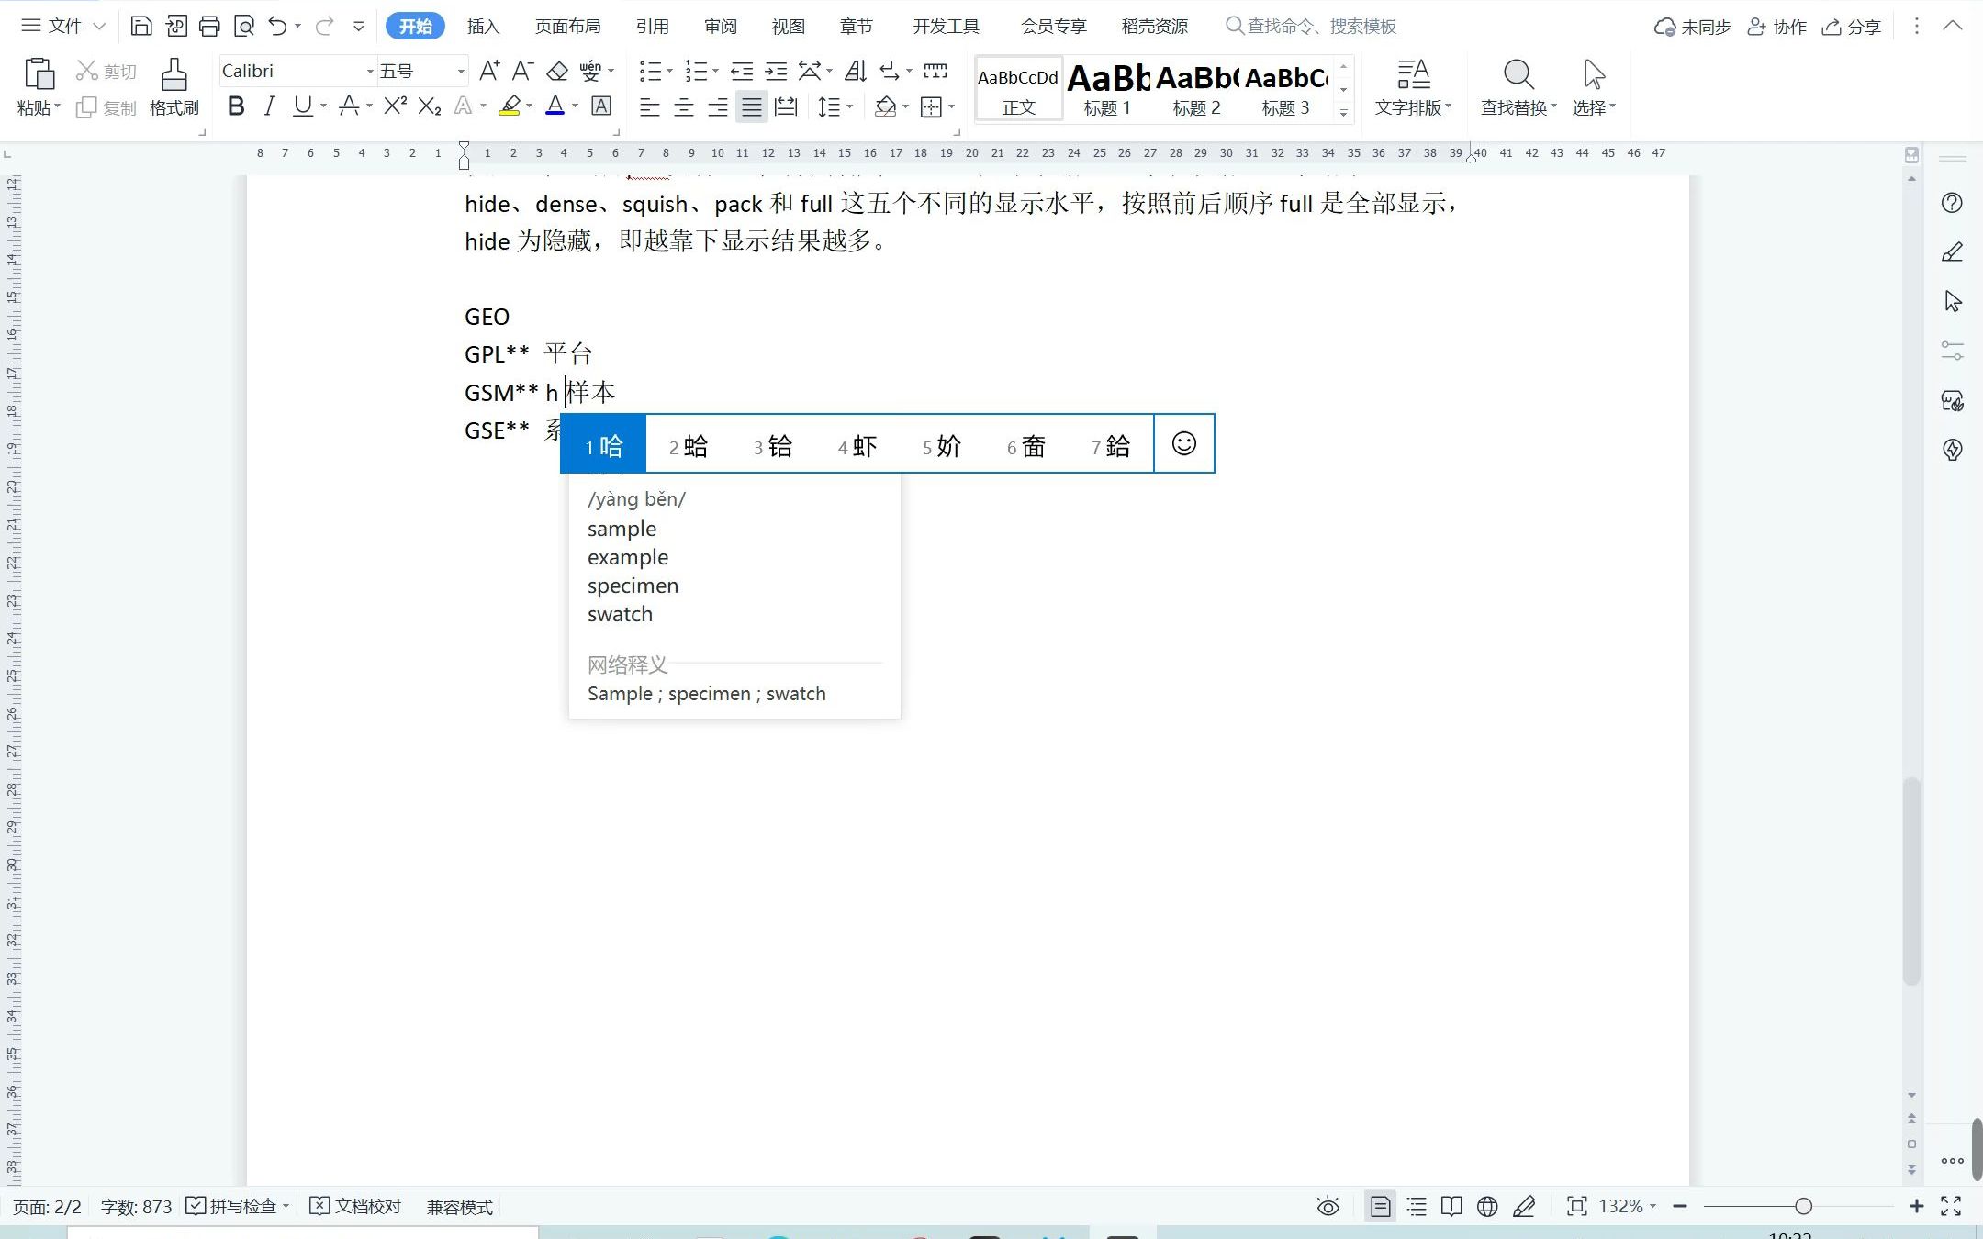Expand the styles gallery more arrow
1983x1239 pixels.
[1343, 112]
